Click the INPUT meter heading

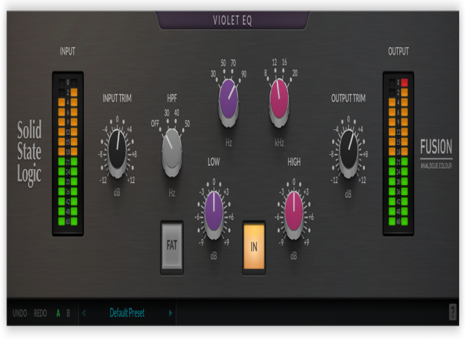click(68, 51)
